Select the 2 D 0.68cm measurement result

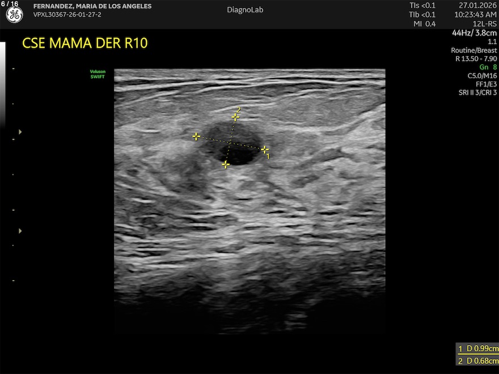(477, 361)
